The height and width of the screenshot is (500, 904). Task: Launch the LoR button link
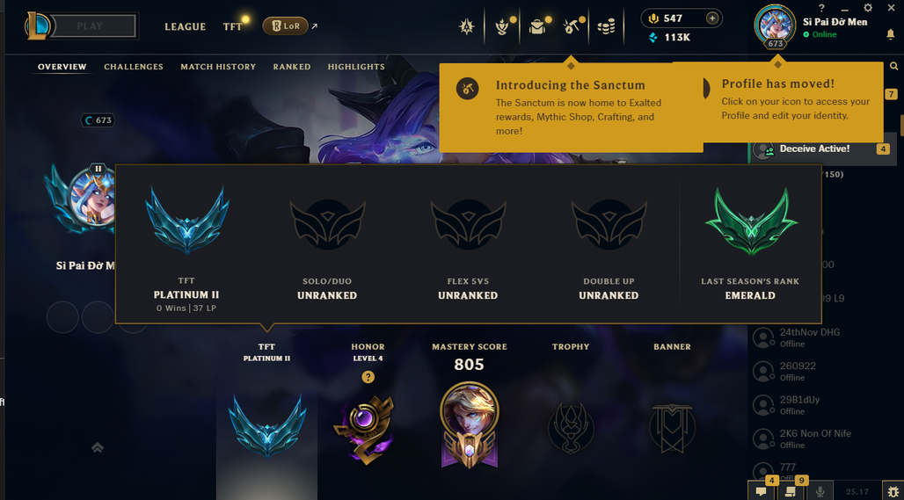click(x=285, y=25)
